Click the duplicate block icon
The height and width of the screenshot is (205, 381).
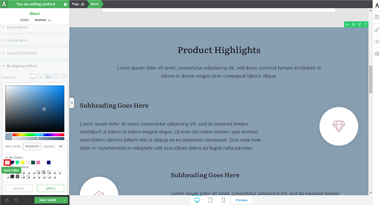pos(360,24)
